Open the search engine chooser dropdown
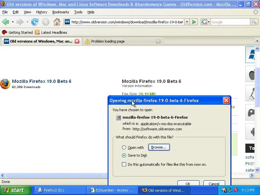260x195 pixels. tap(209, 22)
